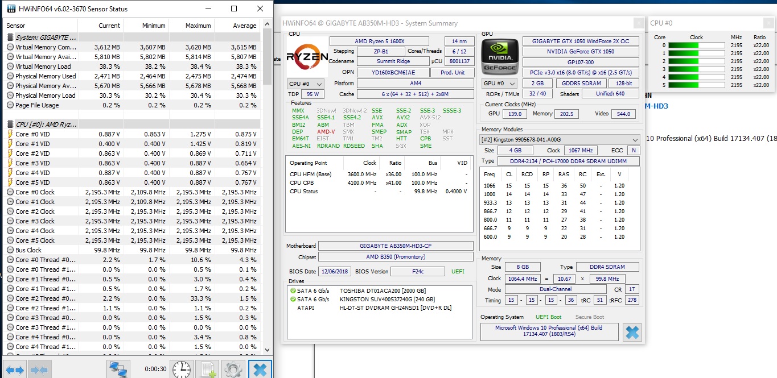Click the GIGABYTE GTX 1050 WindForce 2X OC field
The height and width of the screenshot is (378, 777).
pyautogui.click(x=581, y=41)
